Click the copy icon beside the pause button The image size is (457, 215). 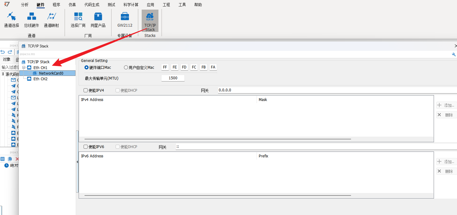click(10, 159)
